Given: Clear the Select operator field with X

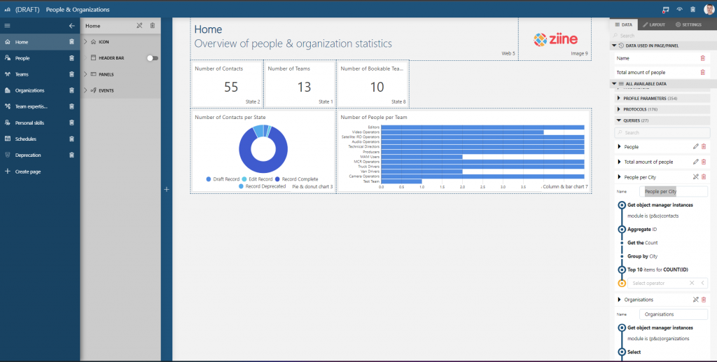Looking at the screenshot, I should tap(692, 283).
